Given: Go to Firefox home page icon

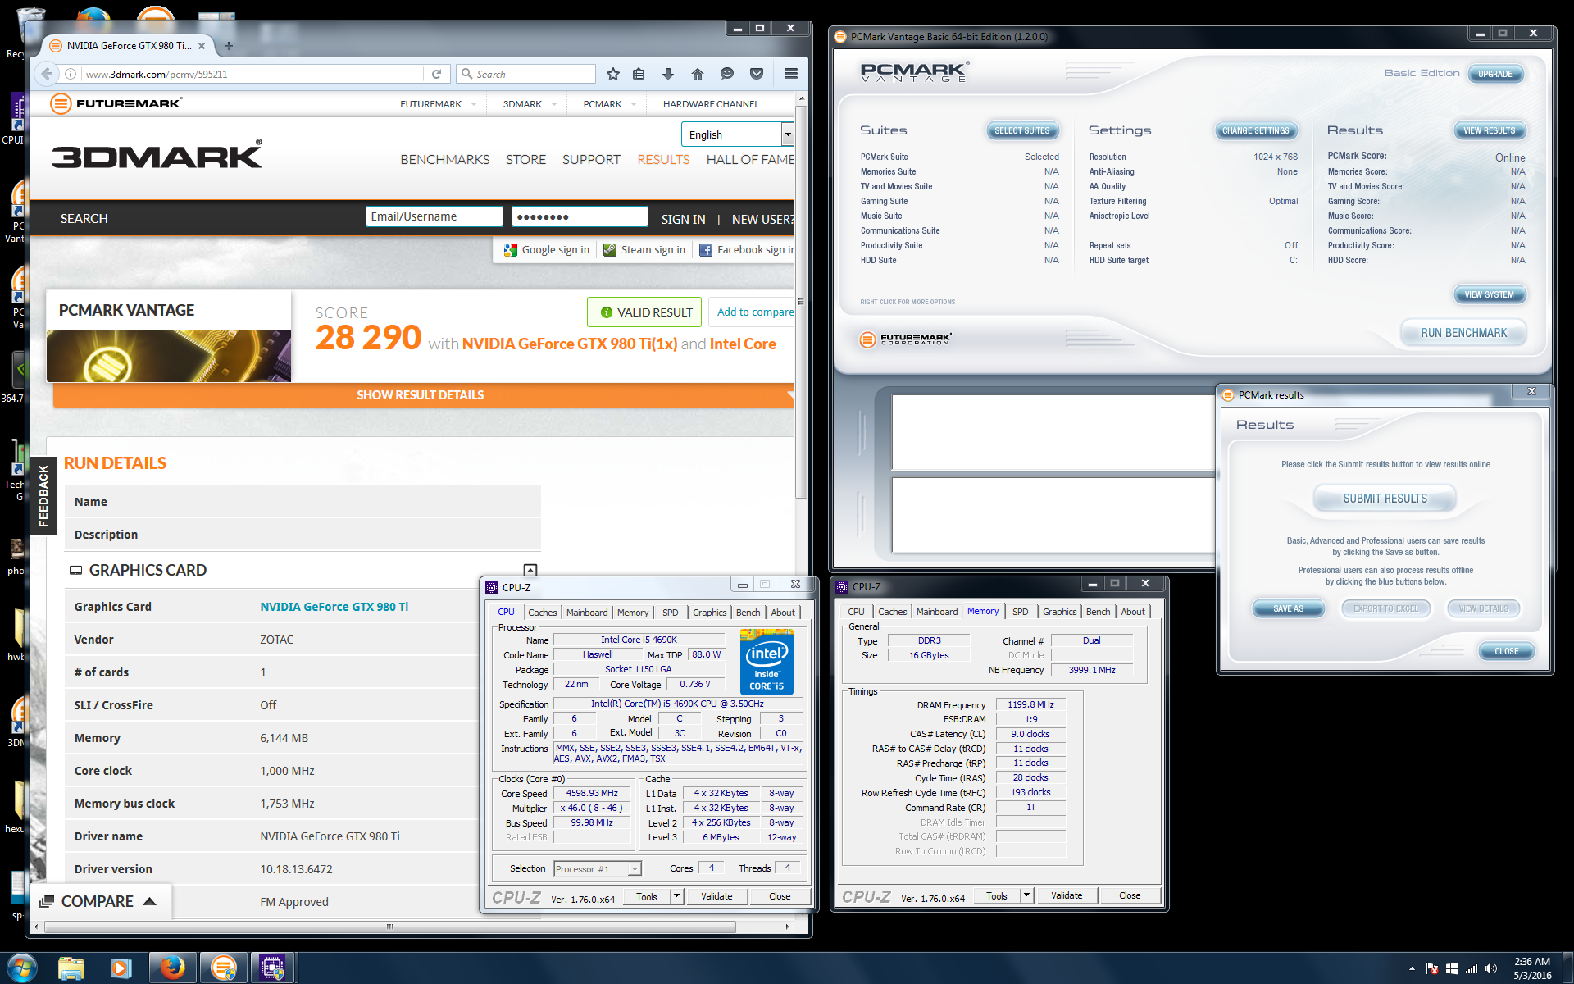Looking at the screenshot, I should [x=698, y=74].
